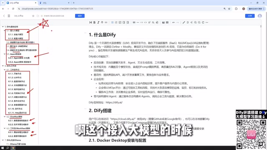
Task: Select the pen drawing tool
Action: pos(184,22)
